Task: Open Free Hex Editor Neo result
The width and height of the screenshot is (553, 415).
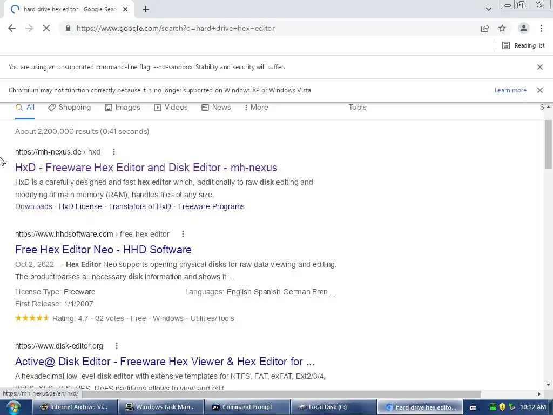Action: (103, 250)
